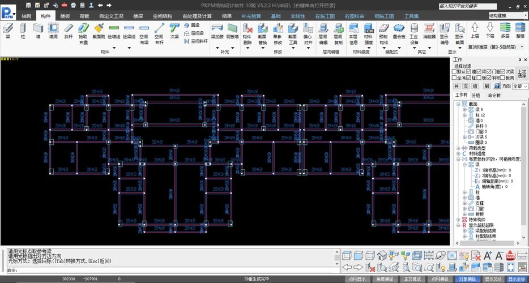Switch to the 分组 panel tab
The image size is (529, 283).
476,96
